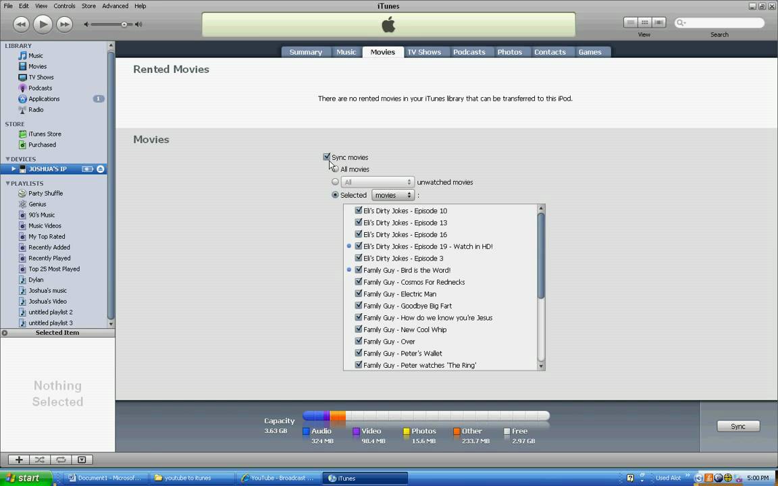Open the Party Shuffle playlist
The image size is (778, 486).
45,194
